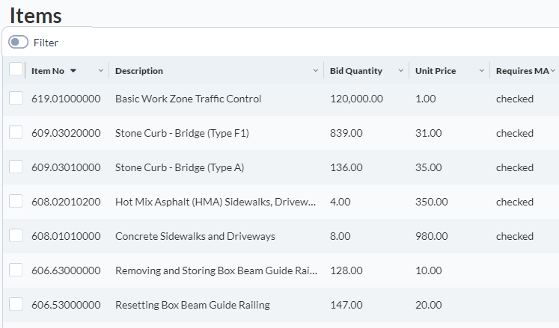Tick checkbox for item 606.63000000
Image resolution: width=559 pixels, height=328 pixels.
pos(16,270)
